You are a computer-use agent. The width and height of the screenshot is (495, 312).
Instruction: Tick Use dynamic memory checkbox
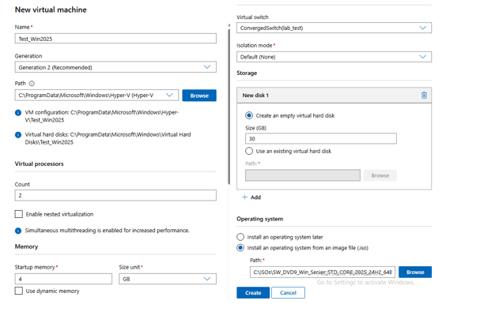(x=19, y=291)
